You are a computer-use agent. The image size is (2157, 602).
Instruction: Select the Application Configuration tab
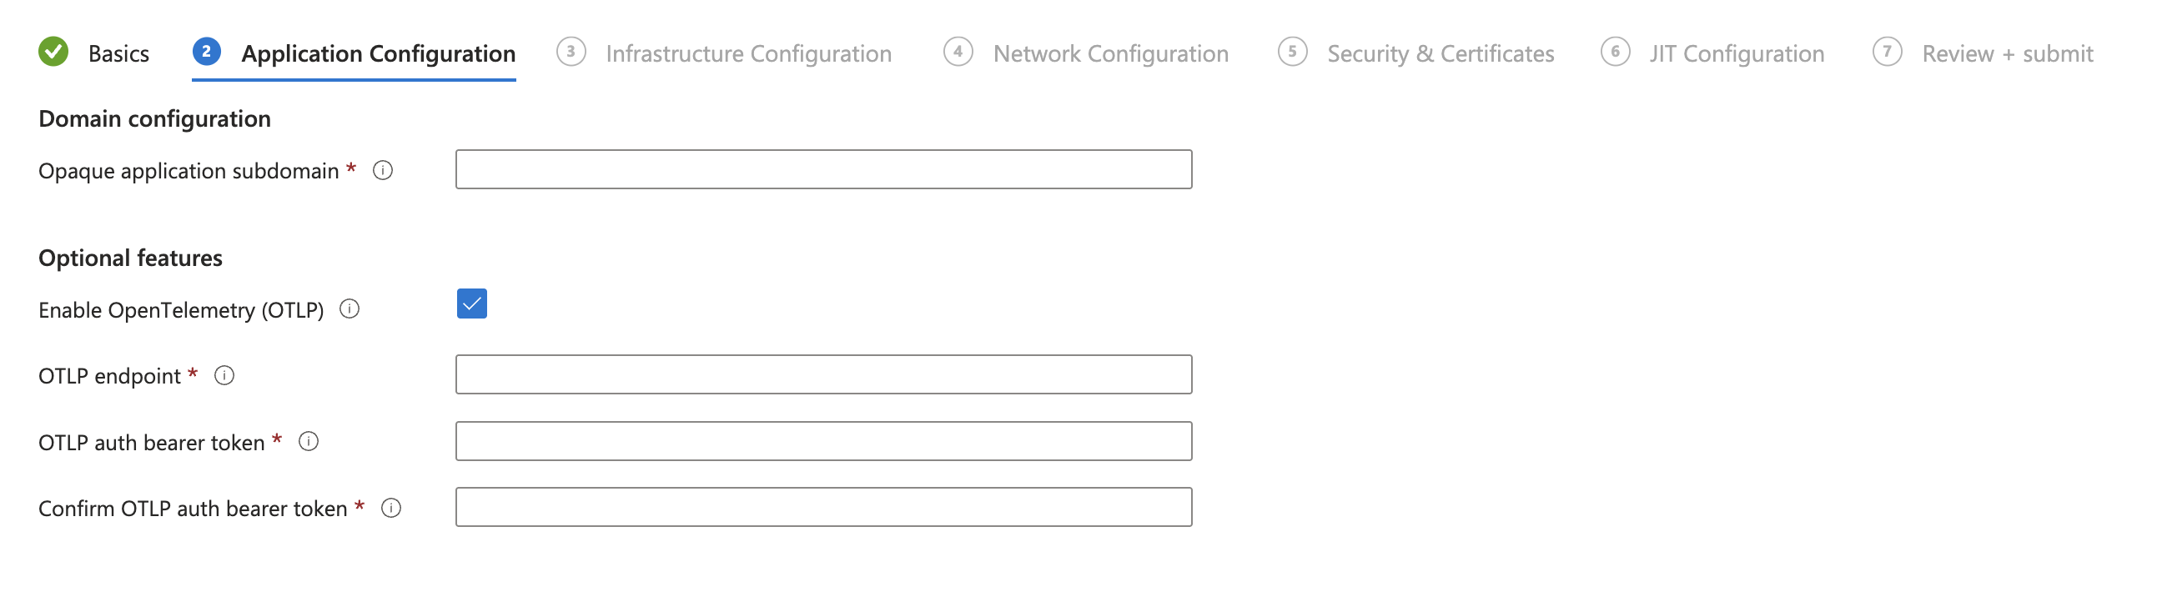(378, 53)
